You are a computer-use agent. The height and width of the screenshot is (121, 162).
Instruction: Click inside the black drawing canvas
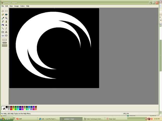tap(54, 48)
